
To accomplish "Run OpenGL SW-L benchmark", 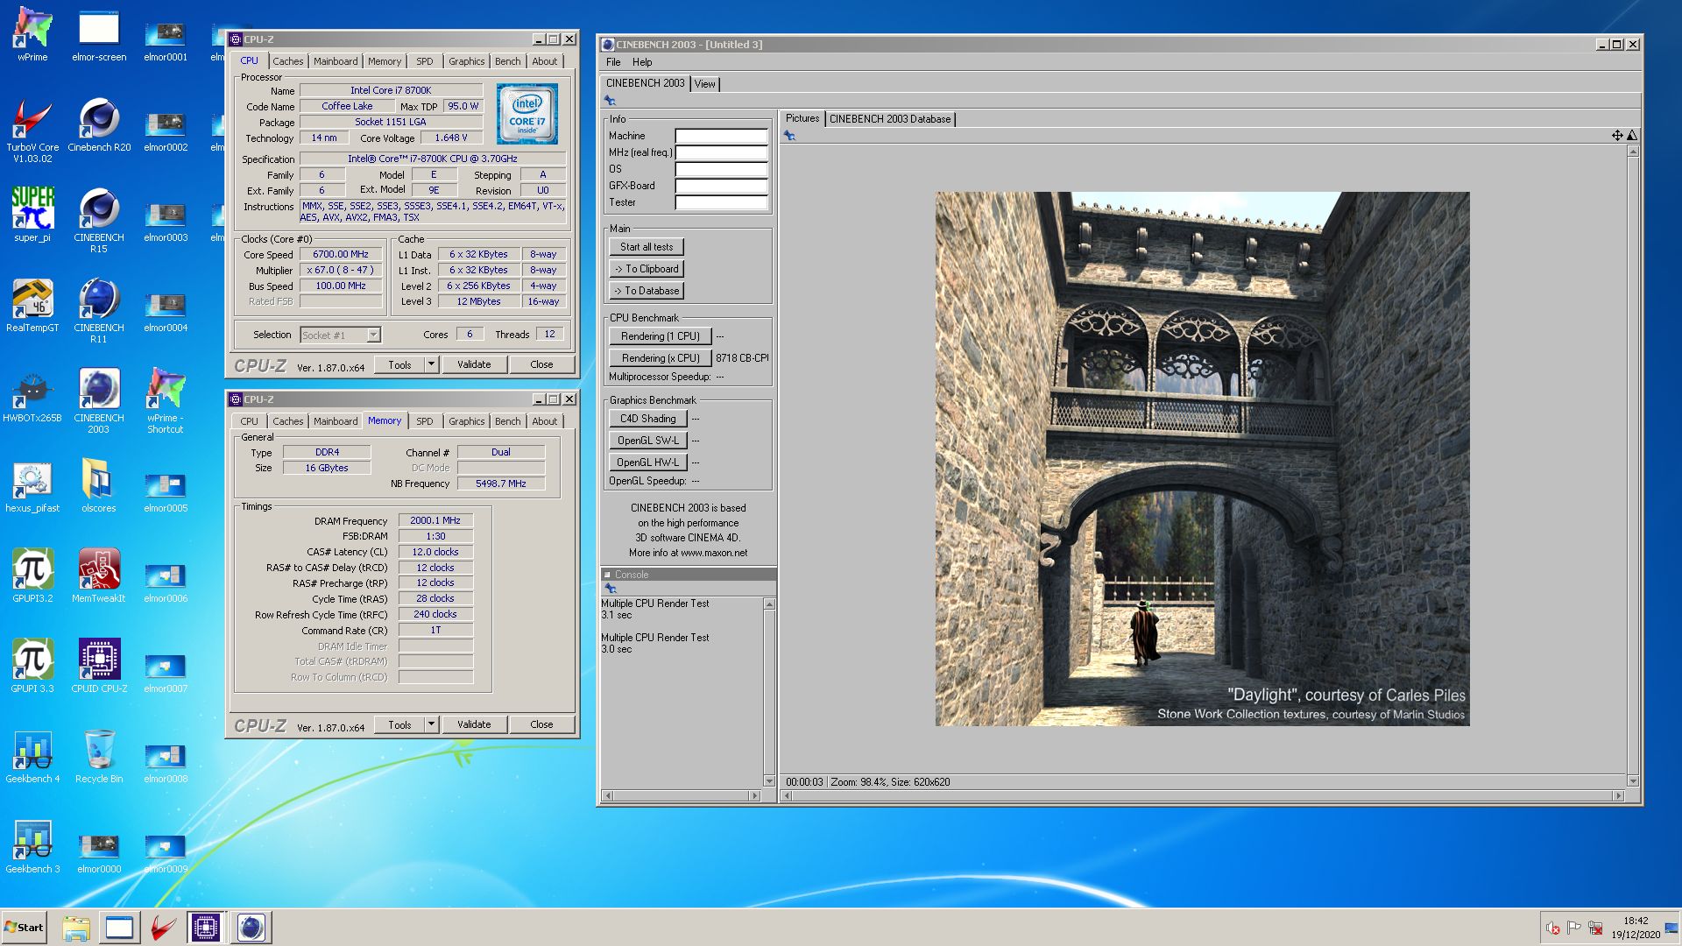I will [647, 441].
